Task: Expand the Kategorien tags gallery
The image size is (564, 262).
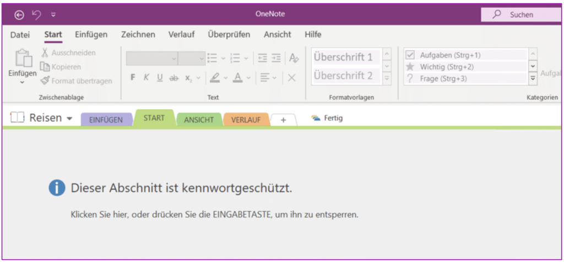Action: click(533, 78)
